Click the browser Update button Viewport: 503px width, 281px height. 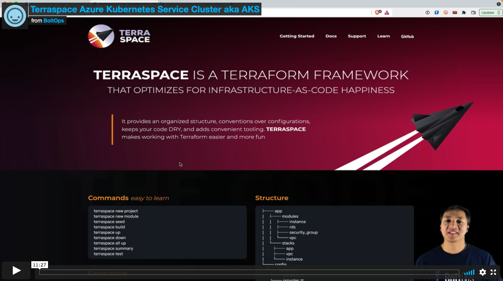click(490, 12)
